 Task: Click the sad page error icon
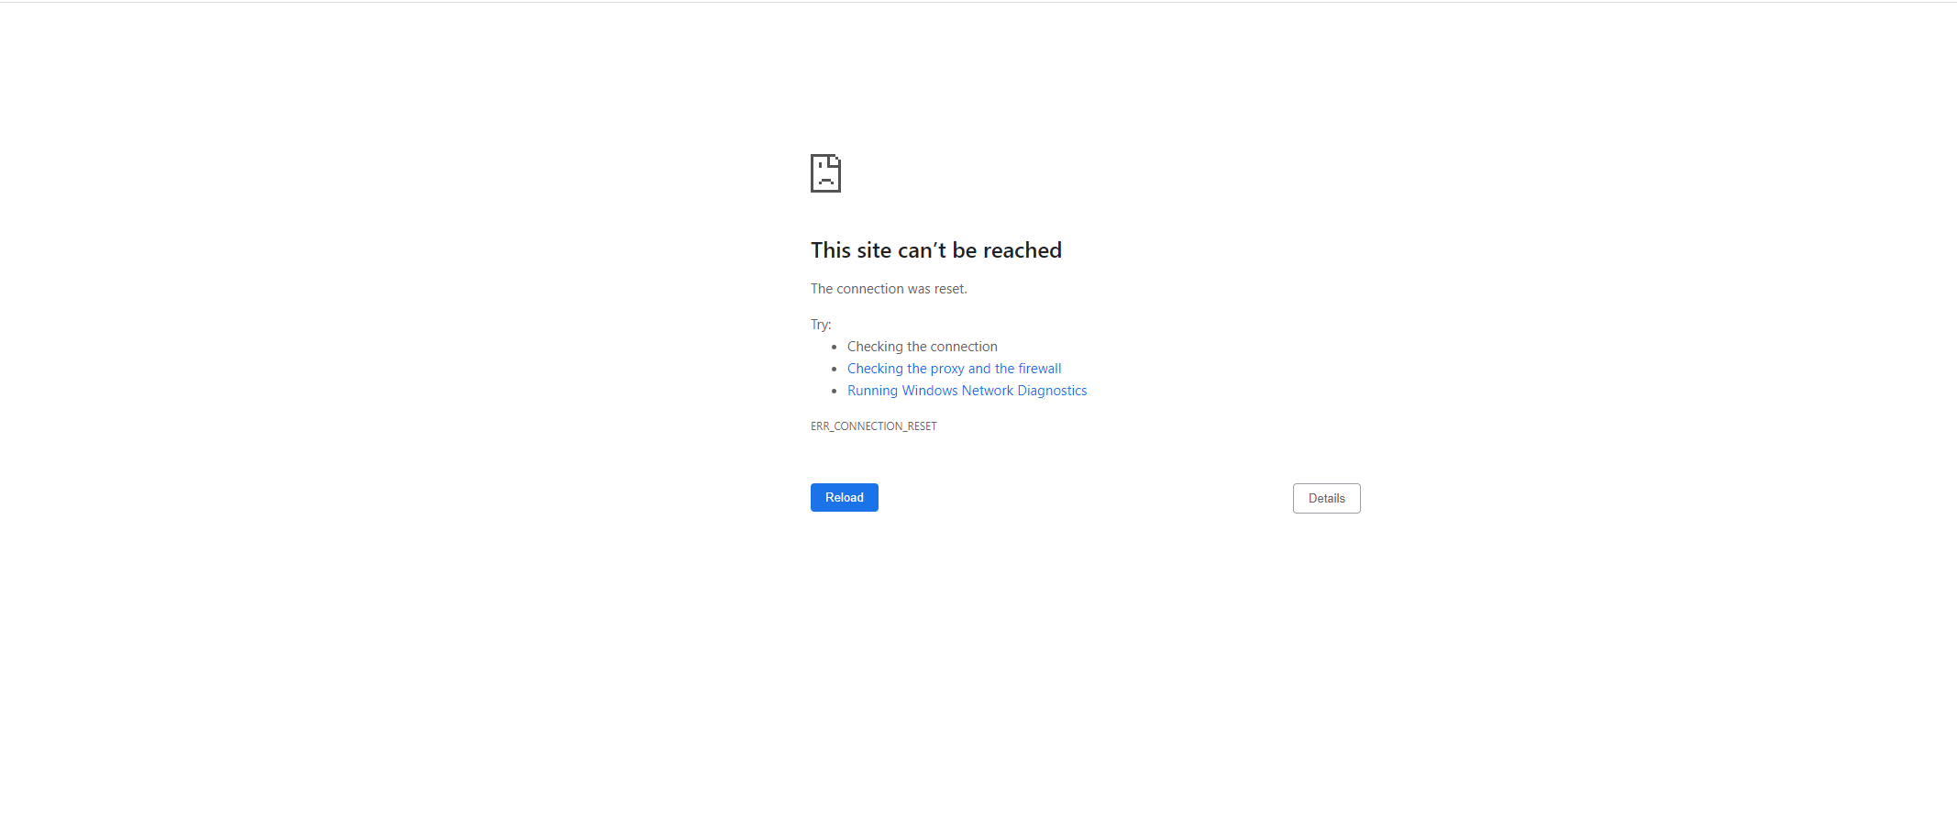point(825,173)
